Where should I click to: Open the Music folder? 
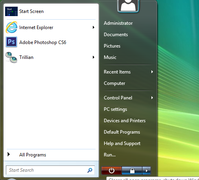coord(110,57)
